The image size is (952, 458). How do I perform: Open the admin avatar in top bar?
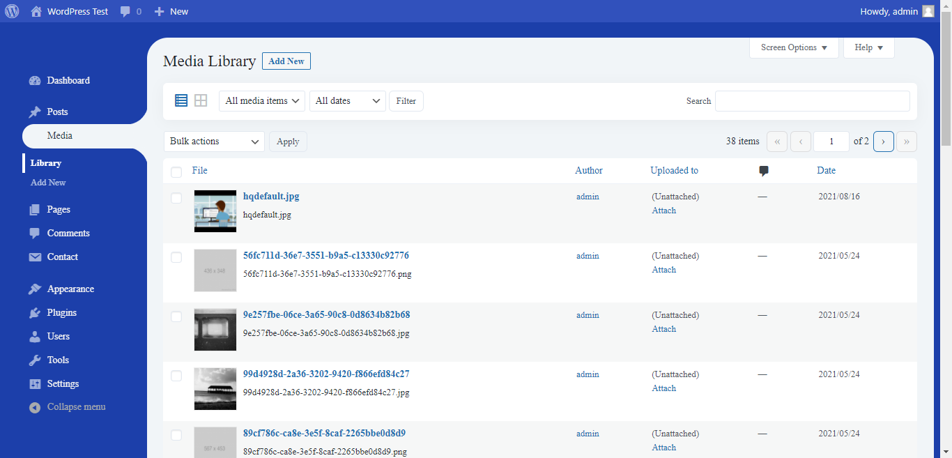(928, 11)
